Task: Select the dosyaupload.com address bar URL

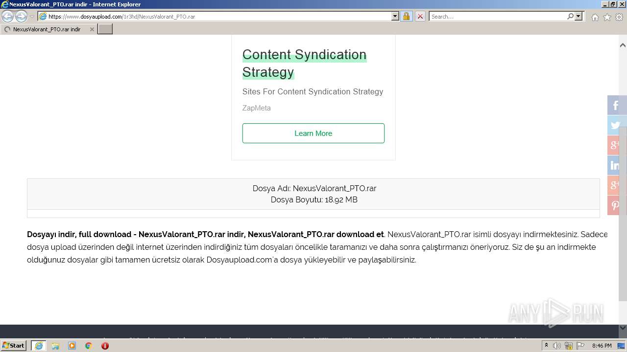Action: (121, 17)
